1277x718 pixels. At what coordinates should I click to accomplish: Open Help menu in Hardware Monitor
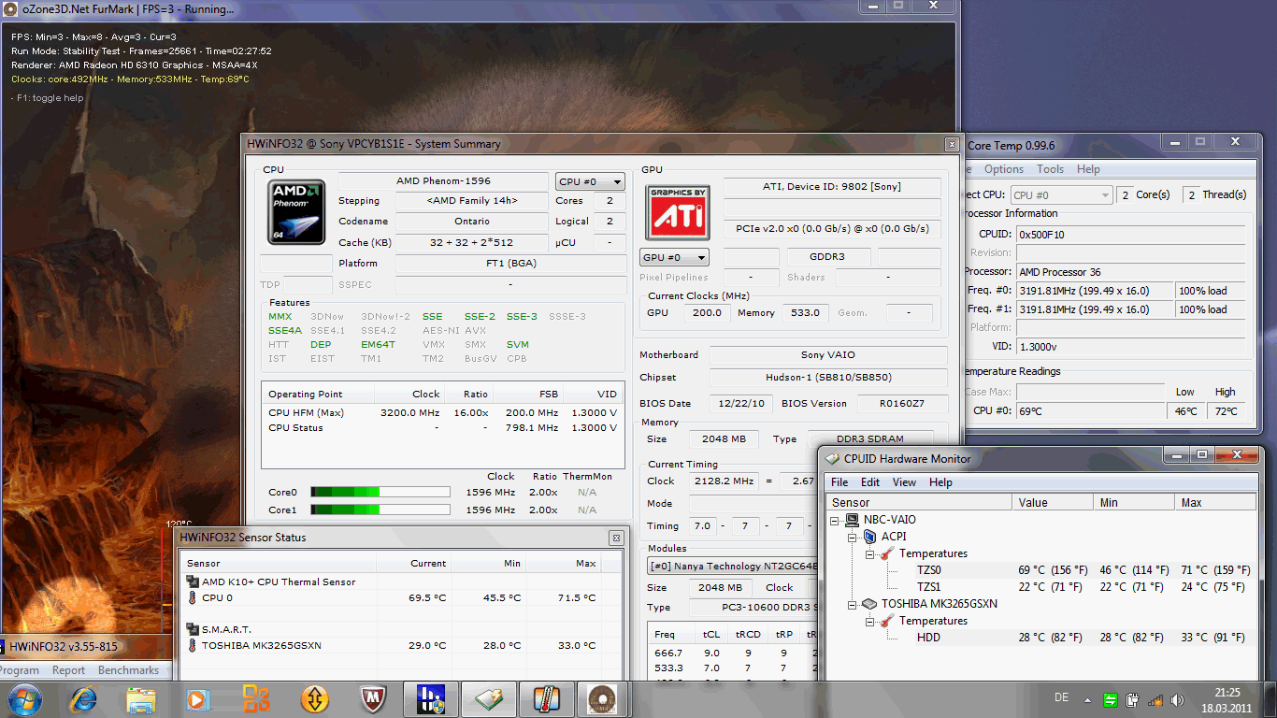(x=940, y=482)
